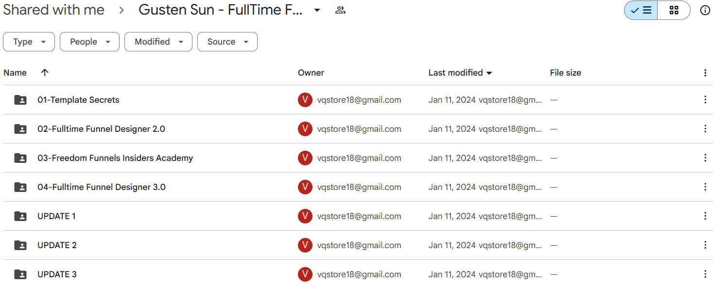Switch to list layout view
Screen dimensions: 713x285
641,10
